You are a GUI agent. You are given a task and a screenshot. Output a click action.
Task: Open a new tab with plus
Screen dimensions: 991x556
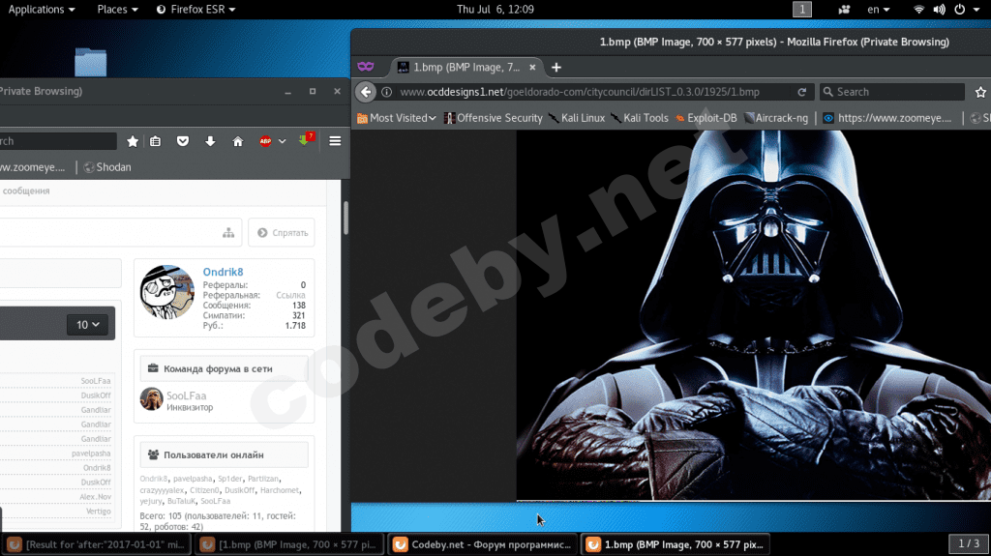pyautogui.click(x=556, y=68)
